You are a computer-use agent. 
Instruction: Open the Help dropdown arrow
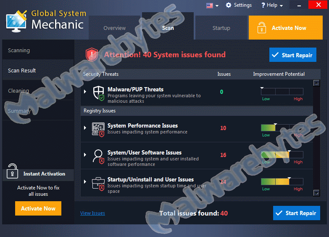282,5
